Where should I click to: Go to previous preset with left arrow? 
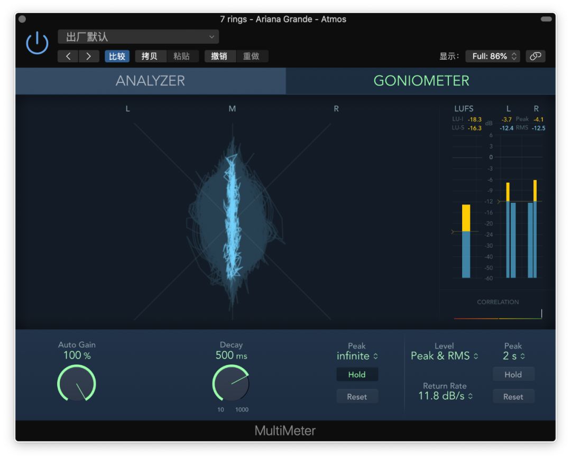pyautogui.click(x=68, y=57)
